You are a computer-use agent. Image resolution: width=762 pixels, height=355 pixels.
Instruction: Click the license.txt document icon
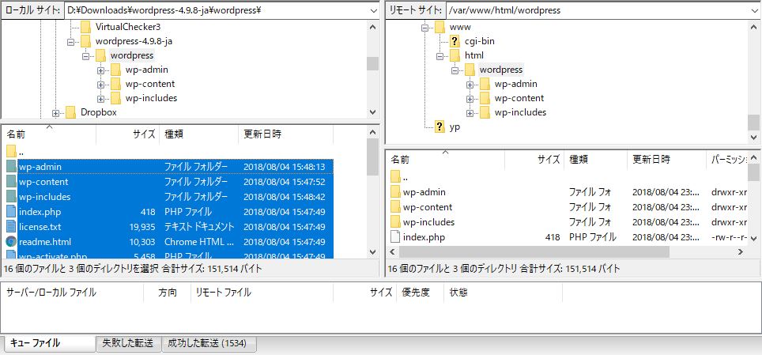pos(11,227)
